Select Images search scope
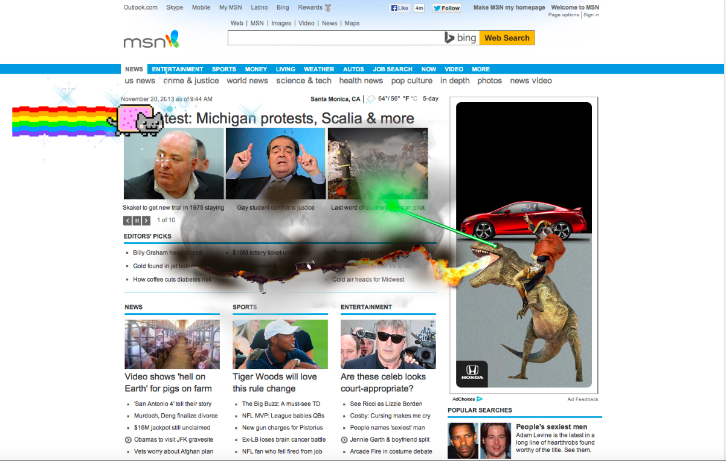Viewport: 726px width, 461px height. 281,23
